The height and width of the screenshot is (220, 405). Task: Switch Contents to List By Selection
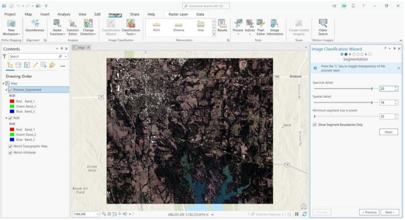click(27, 65)
